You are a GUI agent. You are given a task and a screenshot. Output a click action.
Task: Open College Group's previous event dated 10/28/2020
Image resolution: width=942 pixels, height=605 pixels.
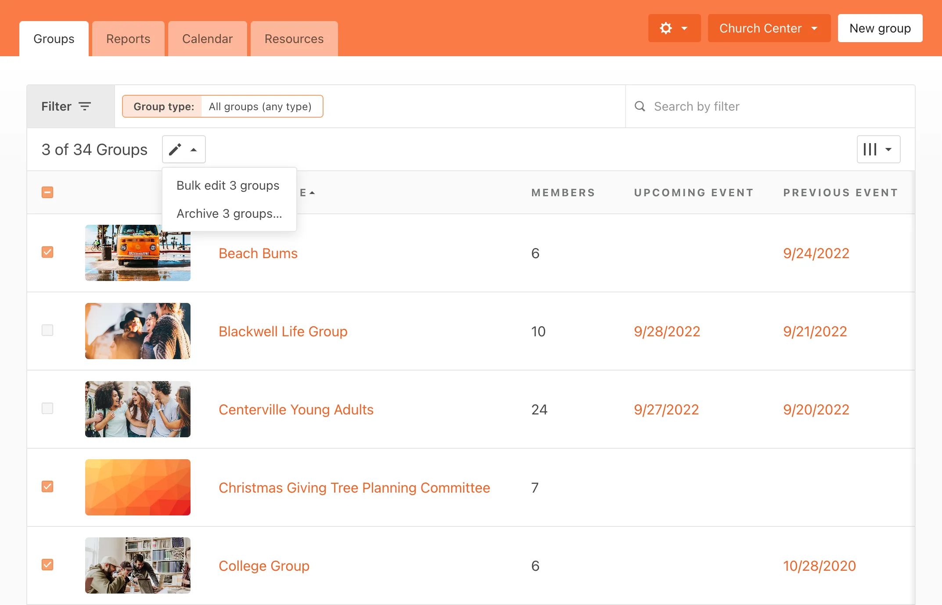point(819,565)
